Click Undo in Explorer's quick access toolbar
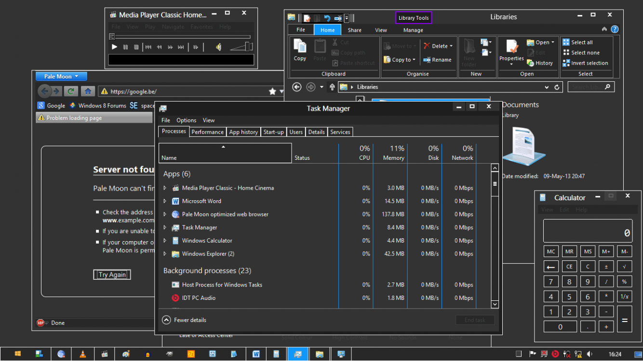This screenshot has height=361, width=643. click(x=327, y=18)
